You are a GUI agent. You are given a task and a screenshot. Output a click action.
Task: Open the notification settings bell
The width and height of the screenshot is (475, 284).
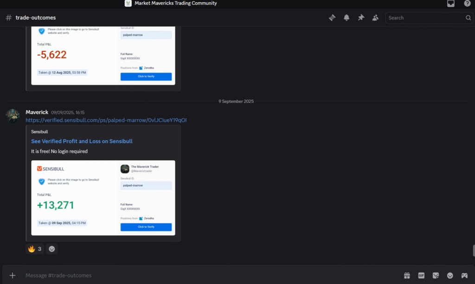(347, 17)
